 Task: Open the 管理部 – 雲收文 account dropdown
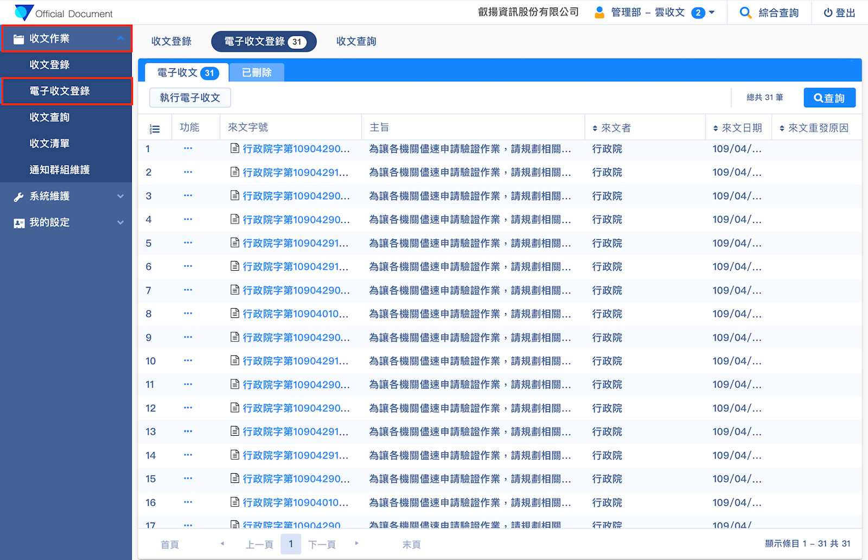click(x=712, y=12)
